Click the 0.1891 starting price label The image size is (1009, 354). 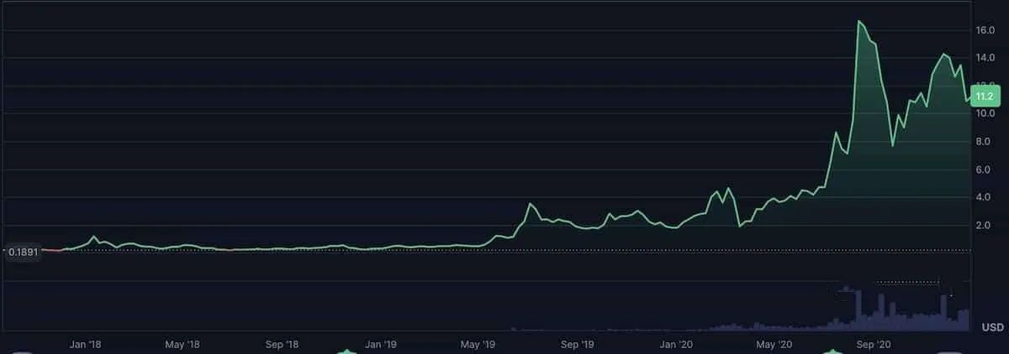click(23, 250)
